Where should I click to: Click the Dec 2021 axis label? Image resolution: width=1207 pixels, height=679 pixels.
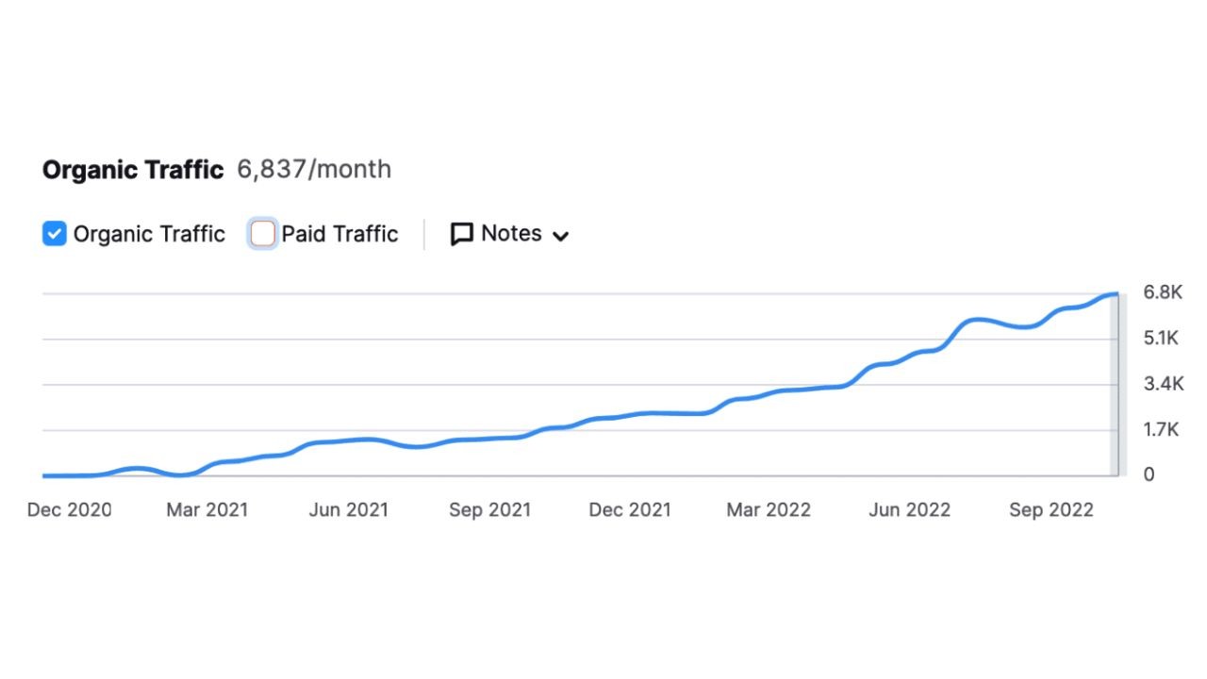[630, 510]
